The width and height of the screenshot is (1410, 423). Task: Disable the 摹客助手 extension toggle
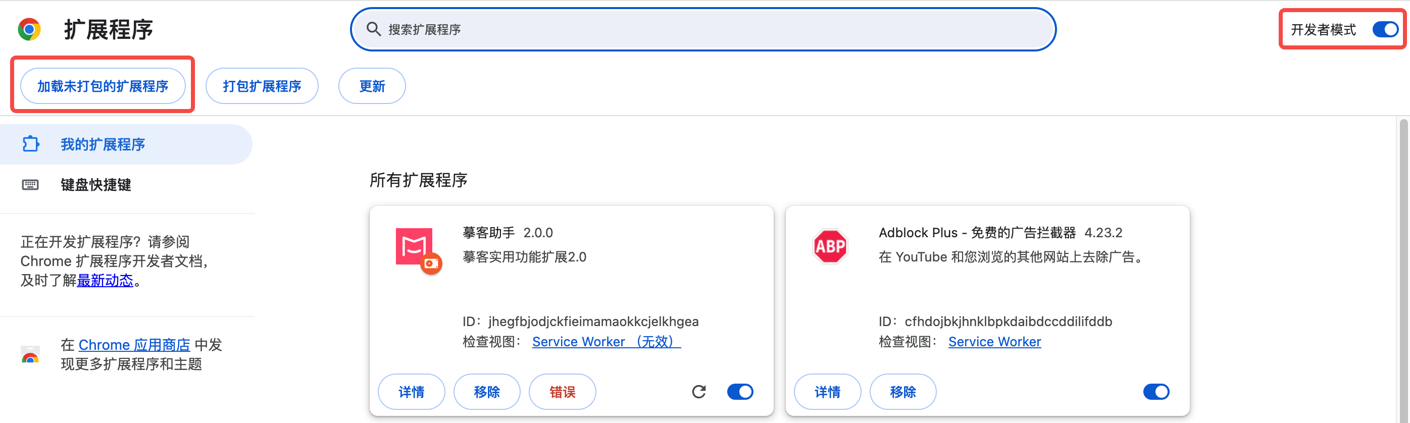click(x=740, y=392)
